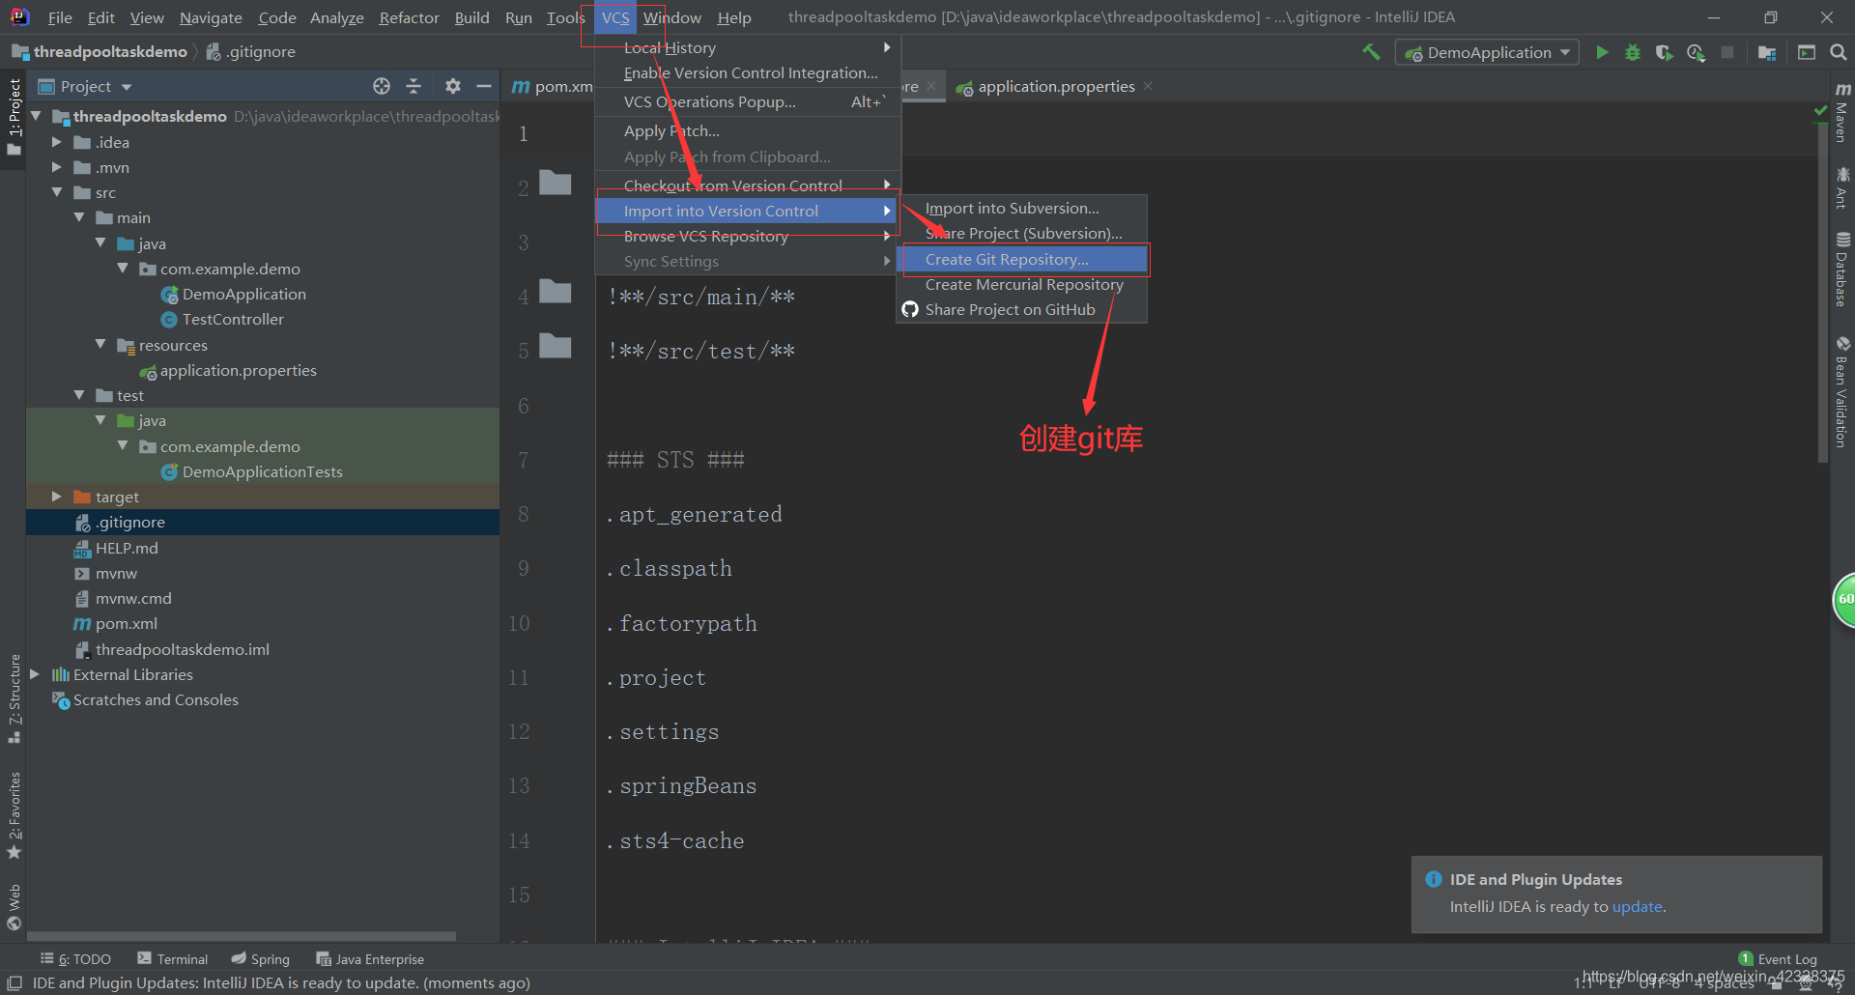Open the 6: TODO tool window
Screen dimensions: 1855x995
click(x=75, y=958)
